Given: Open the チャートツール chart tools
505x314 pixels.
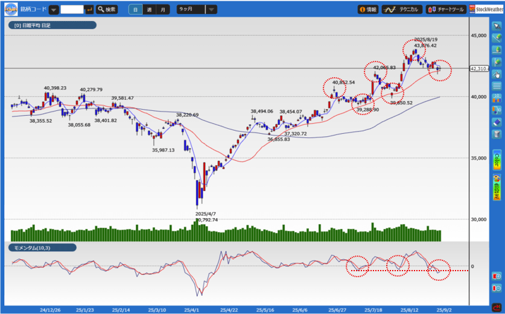Looking at the screenshot, I should (445, 10).
